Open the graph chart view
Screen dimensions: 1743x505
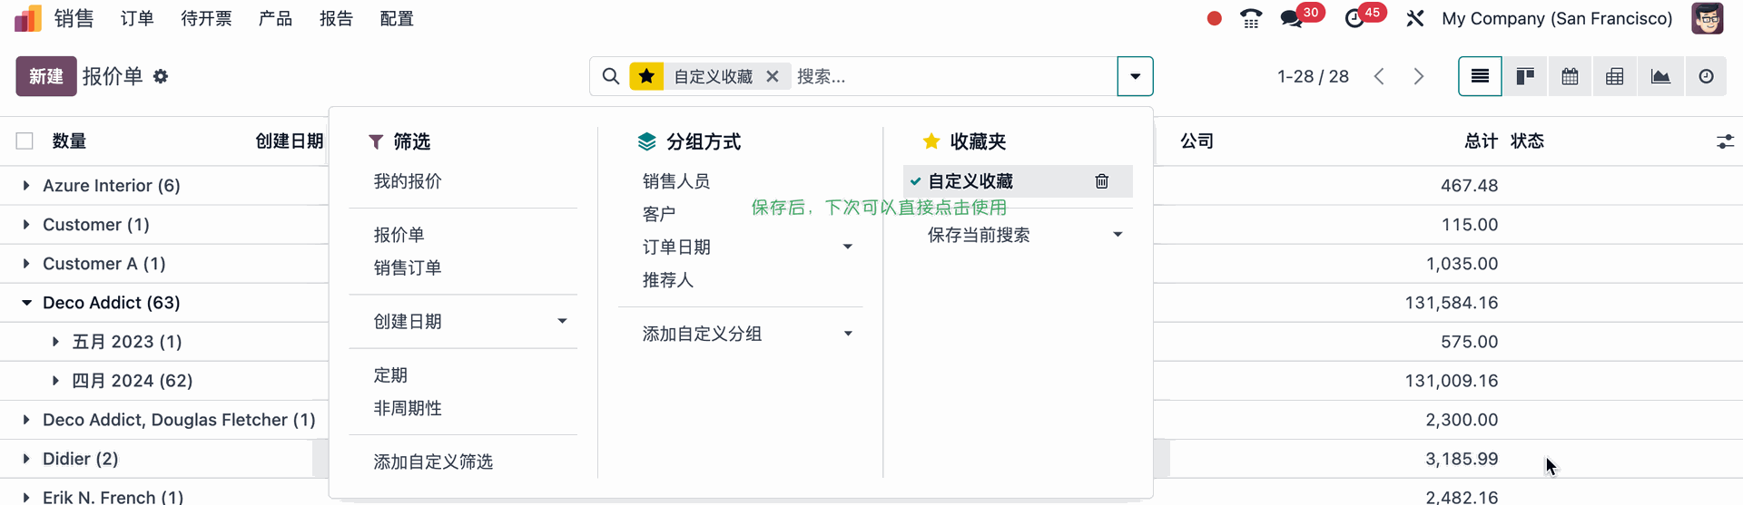click(x=1660, y=76)
